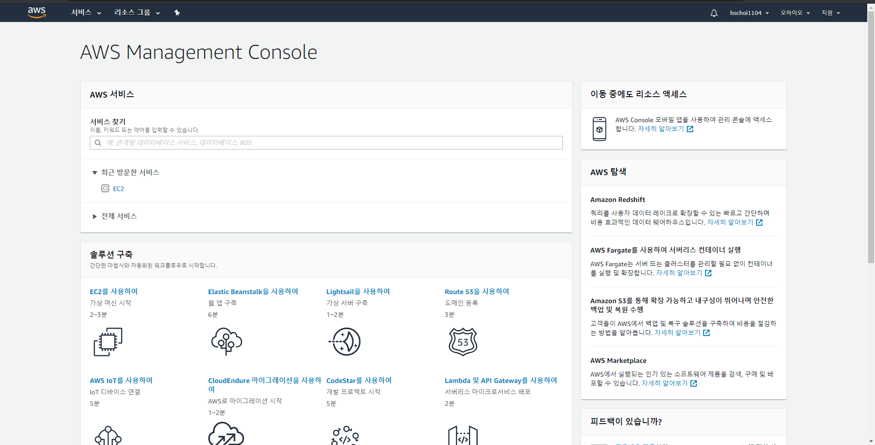Click the 솔루션 구축 heading
875x445 pixels.
[111, 254]
